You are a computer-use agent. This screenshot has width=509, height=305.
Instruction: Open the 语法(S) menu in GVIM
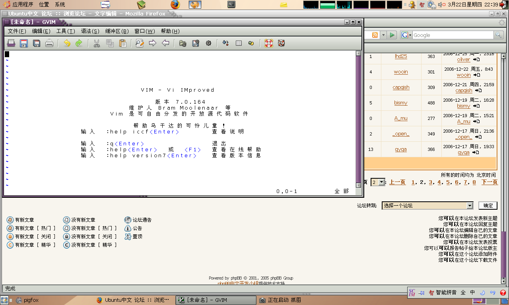pos(90,31)
